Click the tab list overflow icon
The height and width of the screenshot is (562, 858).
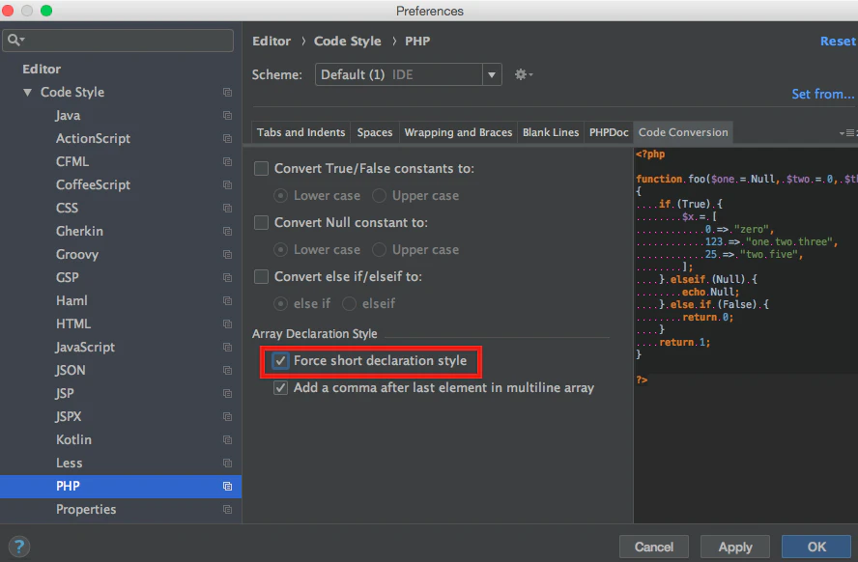[847, 133]
